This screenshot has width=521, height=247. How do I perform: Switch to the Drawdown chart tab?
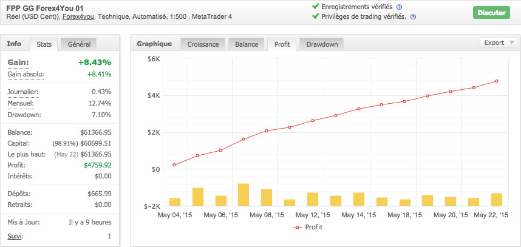(321, 44)
